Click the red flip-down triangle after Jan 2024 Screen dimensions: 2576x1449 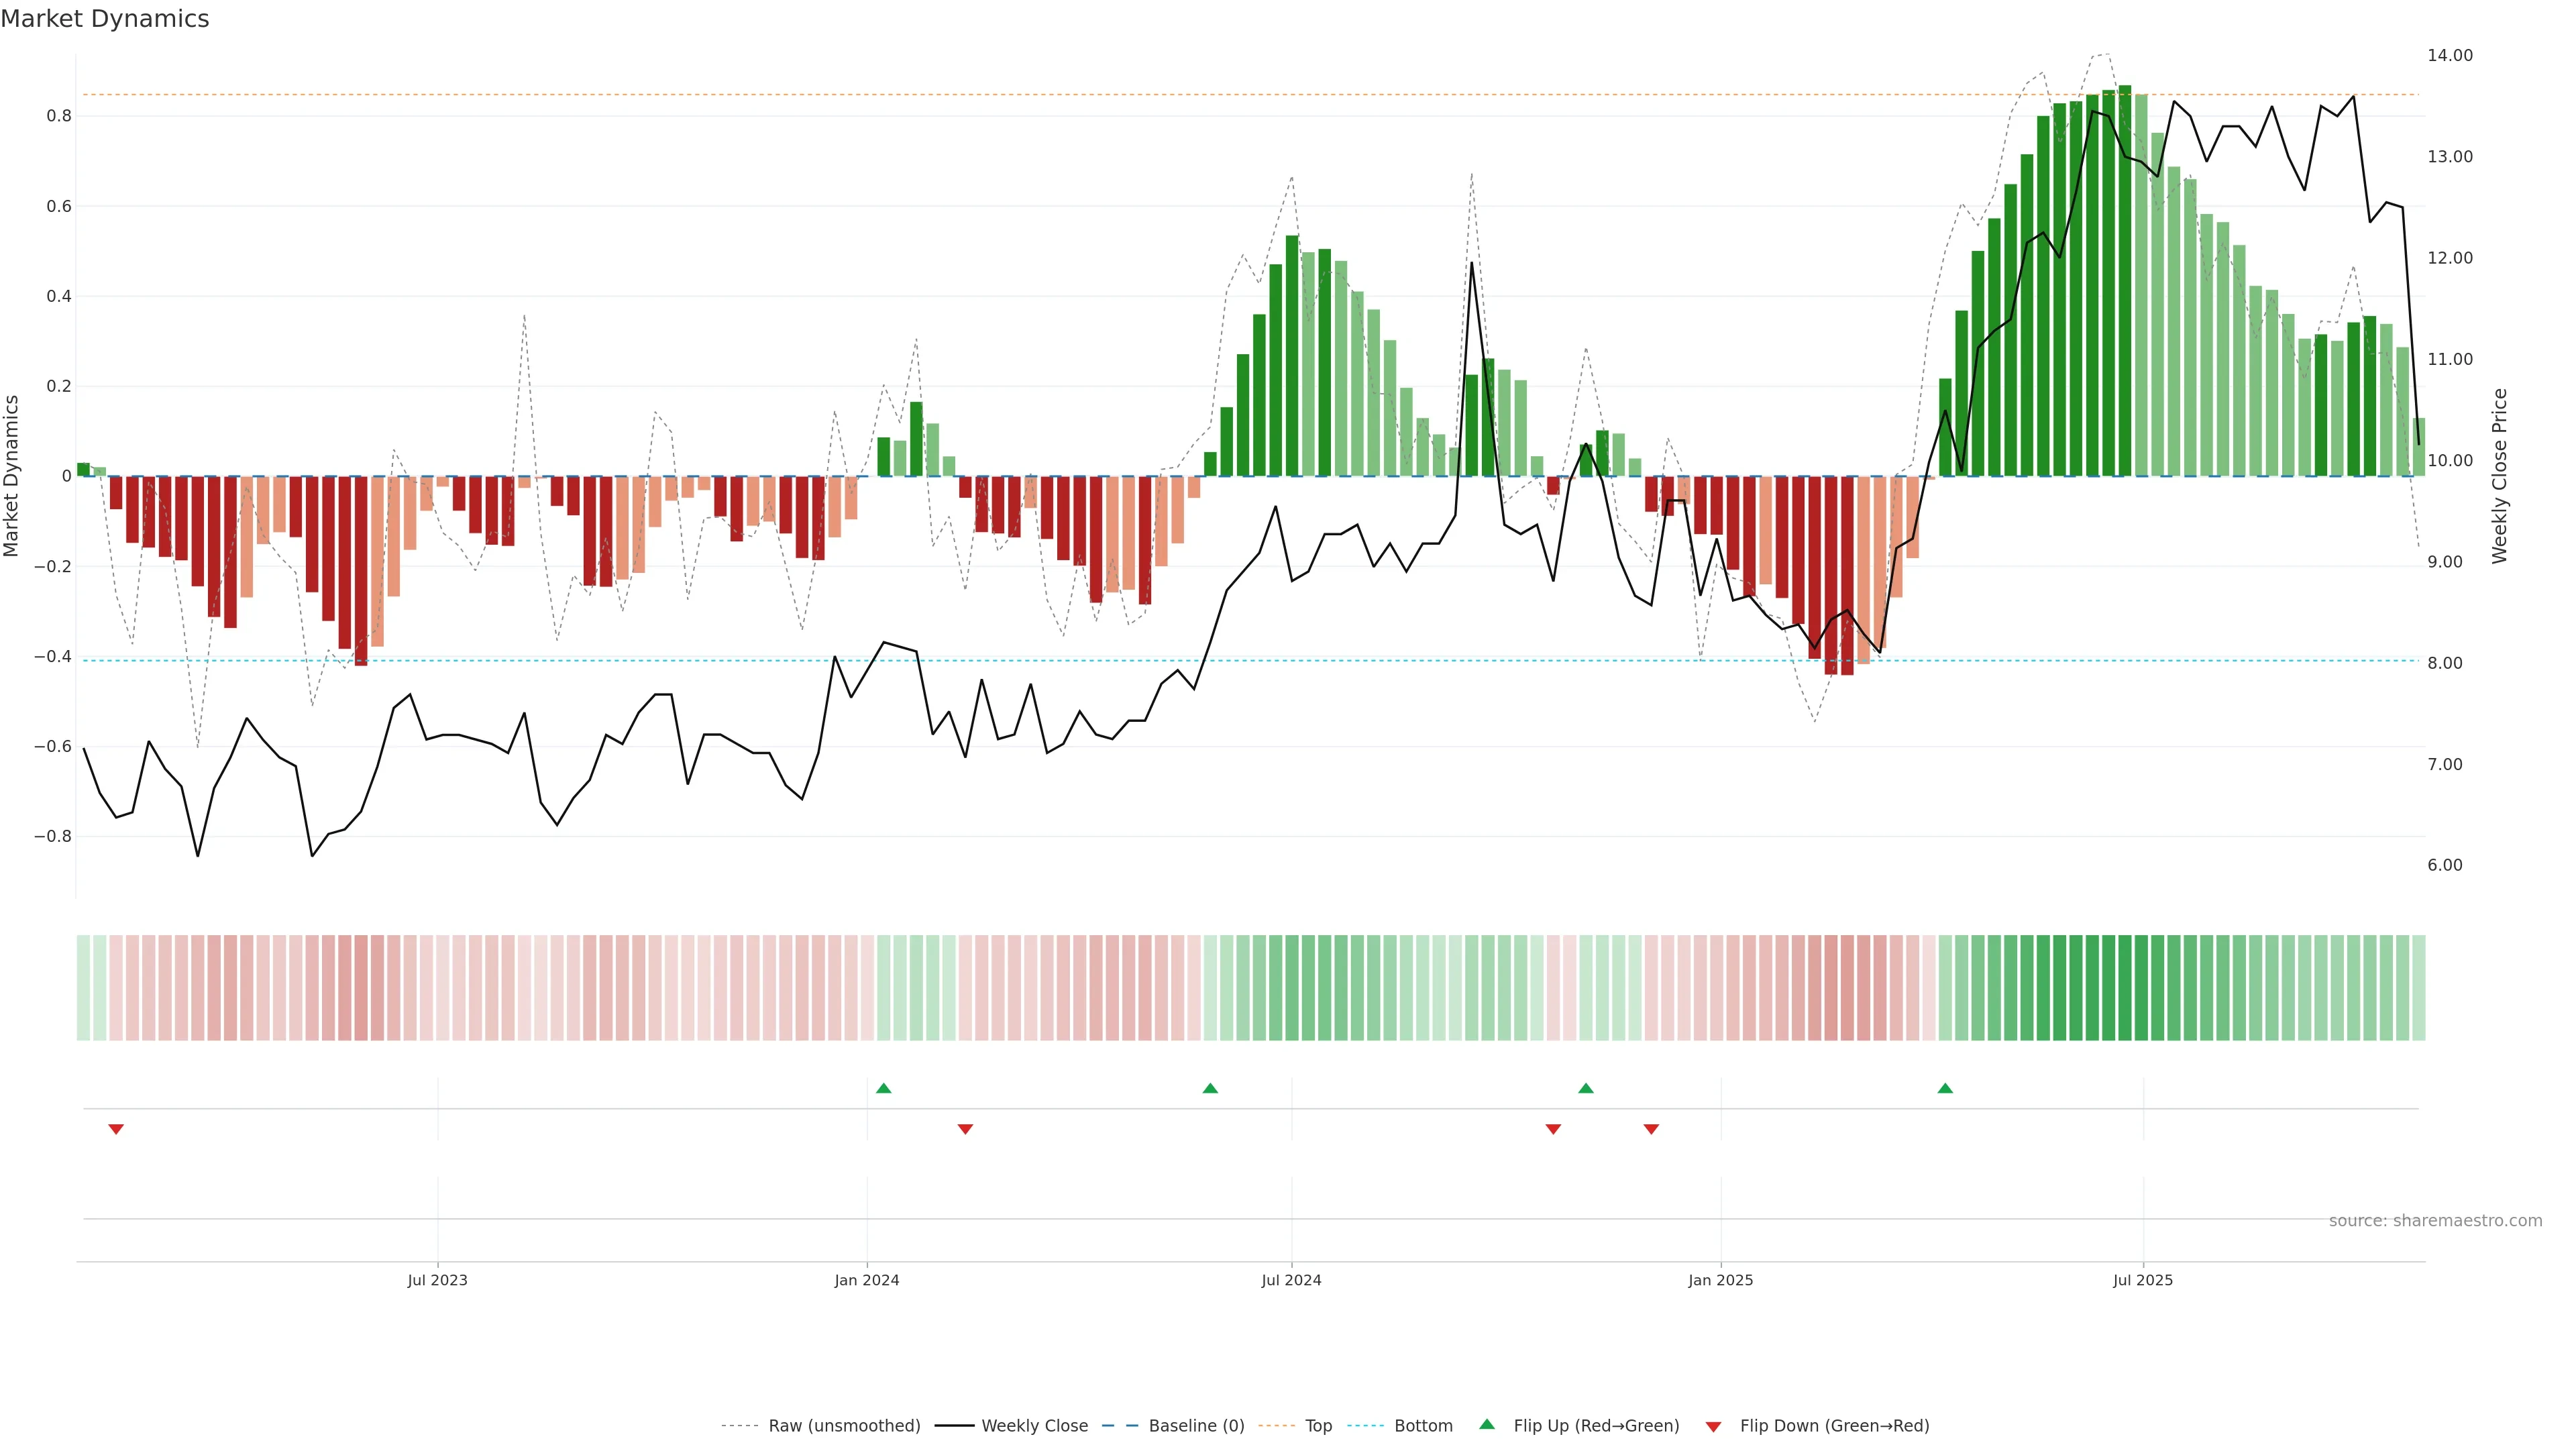(x=965, y=1129)
